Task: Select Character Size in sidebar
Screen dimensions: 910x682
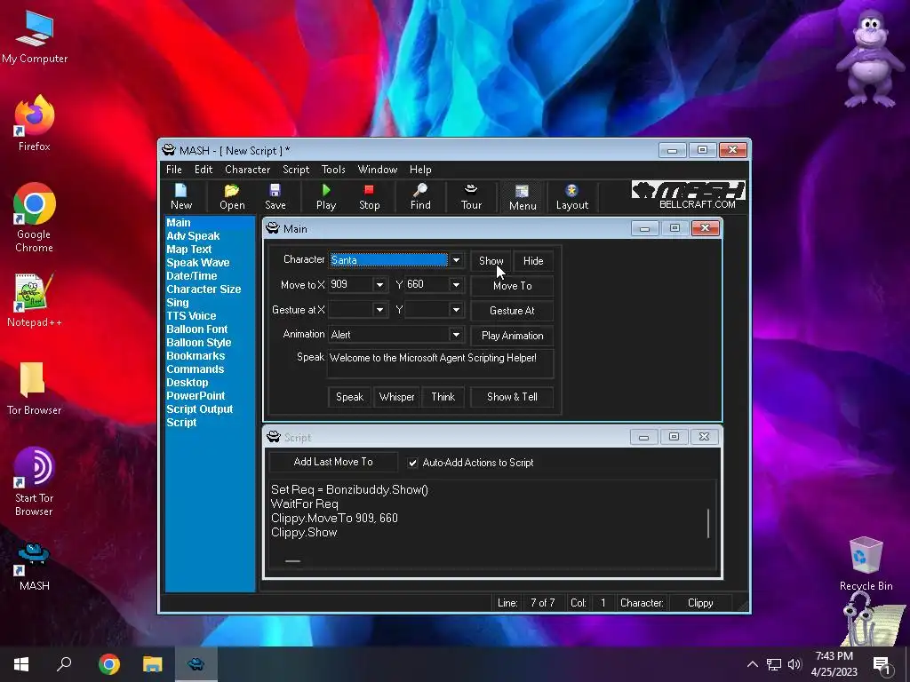Action: [204, 289]
